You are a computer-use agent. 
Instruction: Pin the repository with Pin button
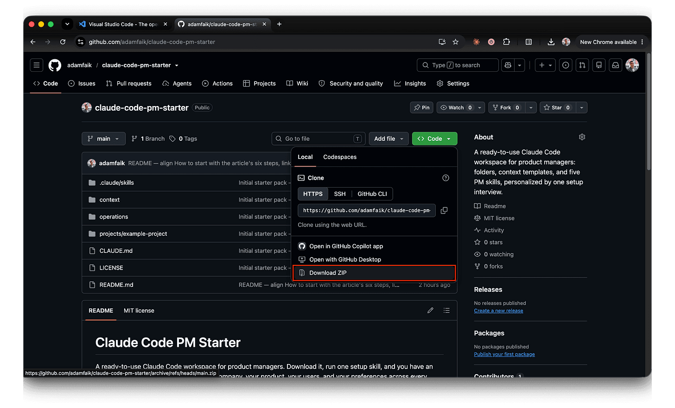pyautogui.click(x=422, y=107)
